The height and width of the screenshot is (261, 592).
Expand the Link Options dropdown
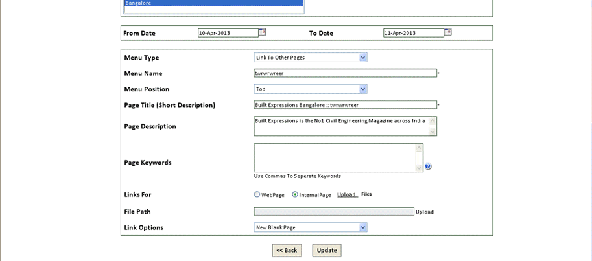tap(363, 227)
